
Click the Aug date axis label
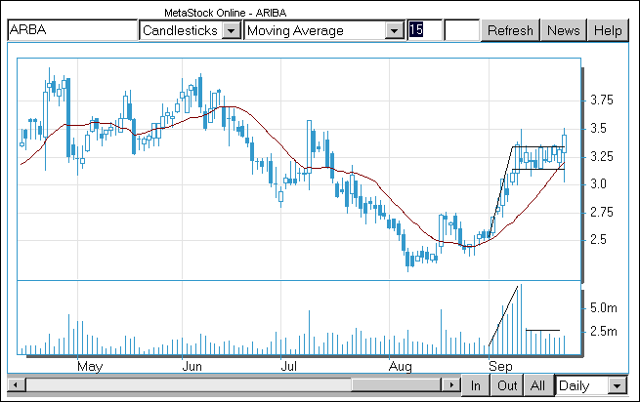[401, 366]
